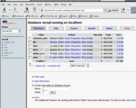Open the Support bookmark folder
Viewport: 136px width, 108px height.
tap(63, 16)
